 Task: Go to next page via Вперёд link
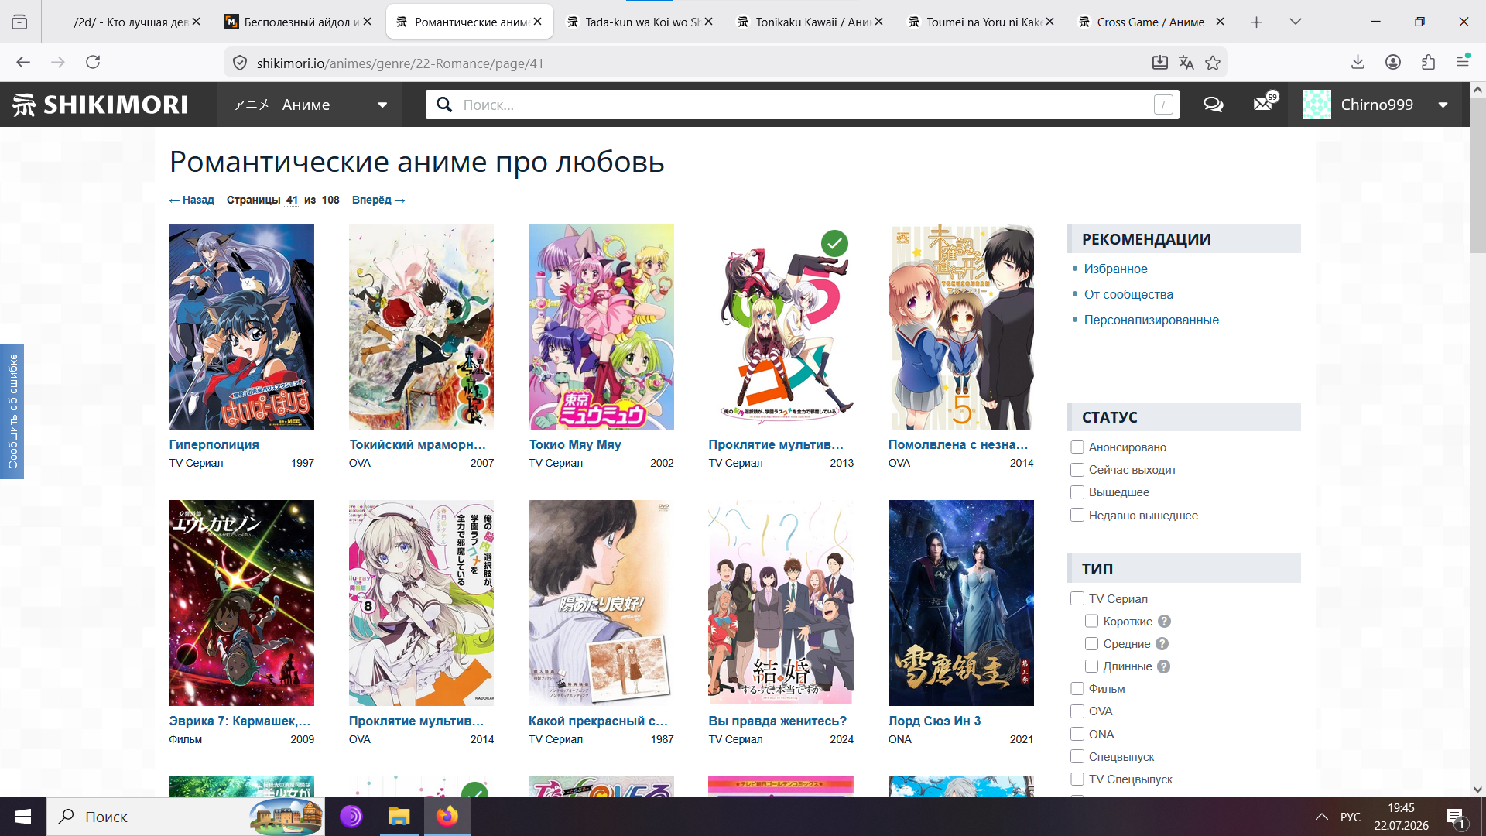pos(378,200)
